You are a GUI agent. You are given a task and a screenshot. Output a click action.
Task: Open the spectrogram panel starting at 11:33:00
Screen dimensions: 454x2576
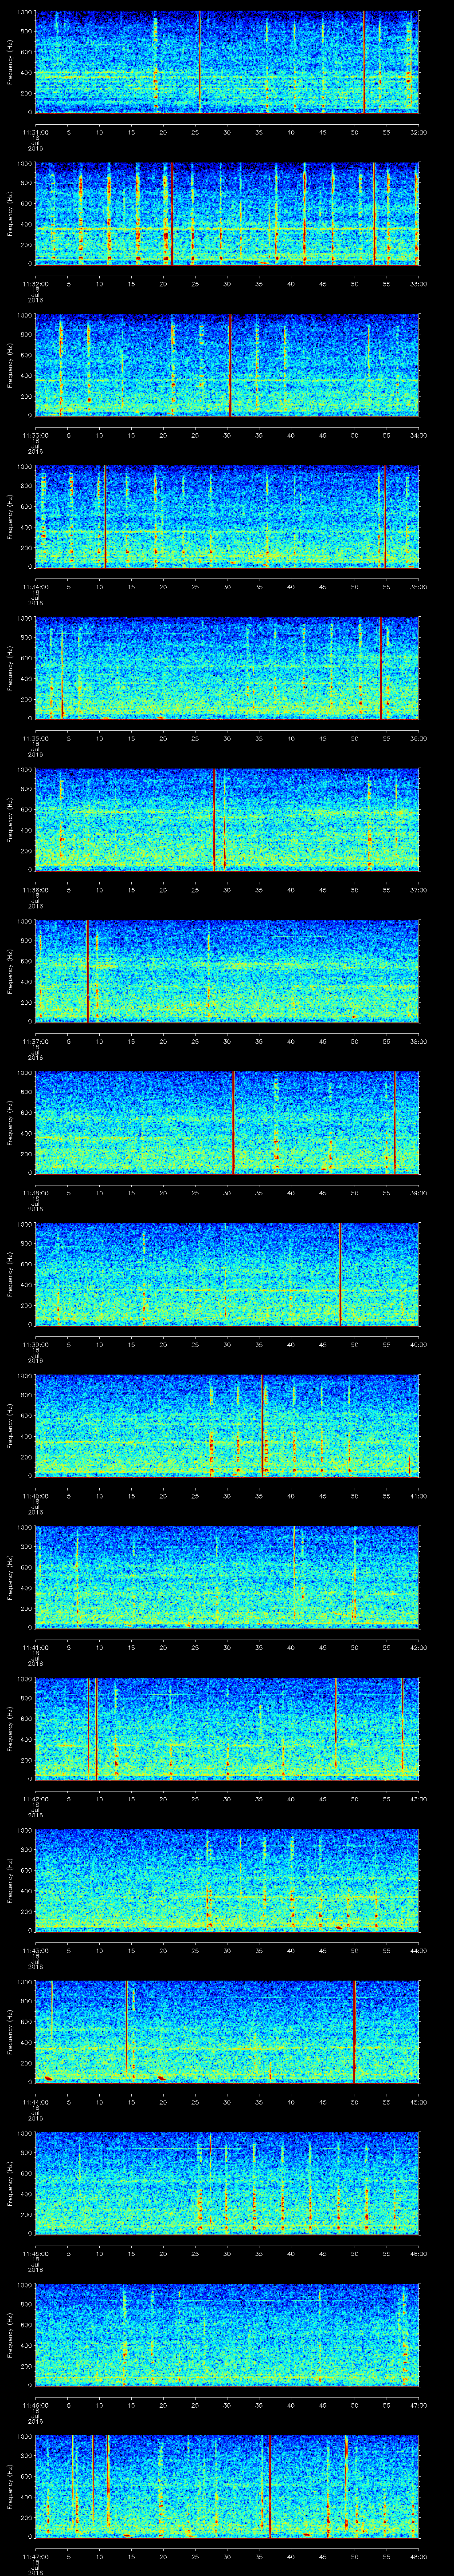click(x=227, y=364)
